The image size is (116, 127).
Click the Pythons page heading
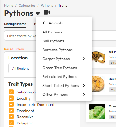click(19, 13)
